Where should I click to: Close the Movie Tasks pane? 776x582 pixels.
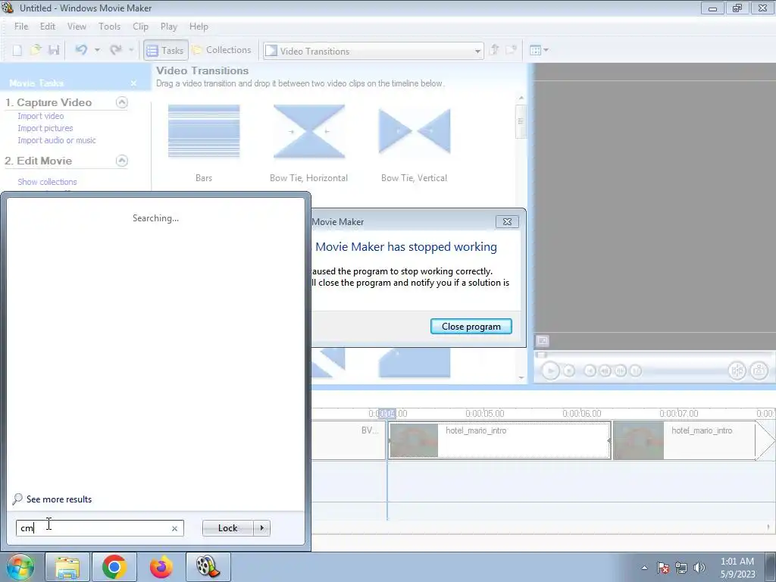[133, 83]
